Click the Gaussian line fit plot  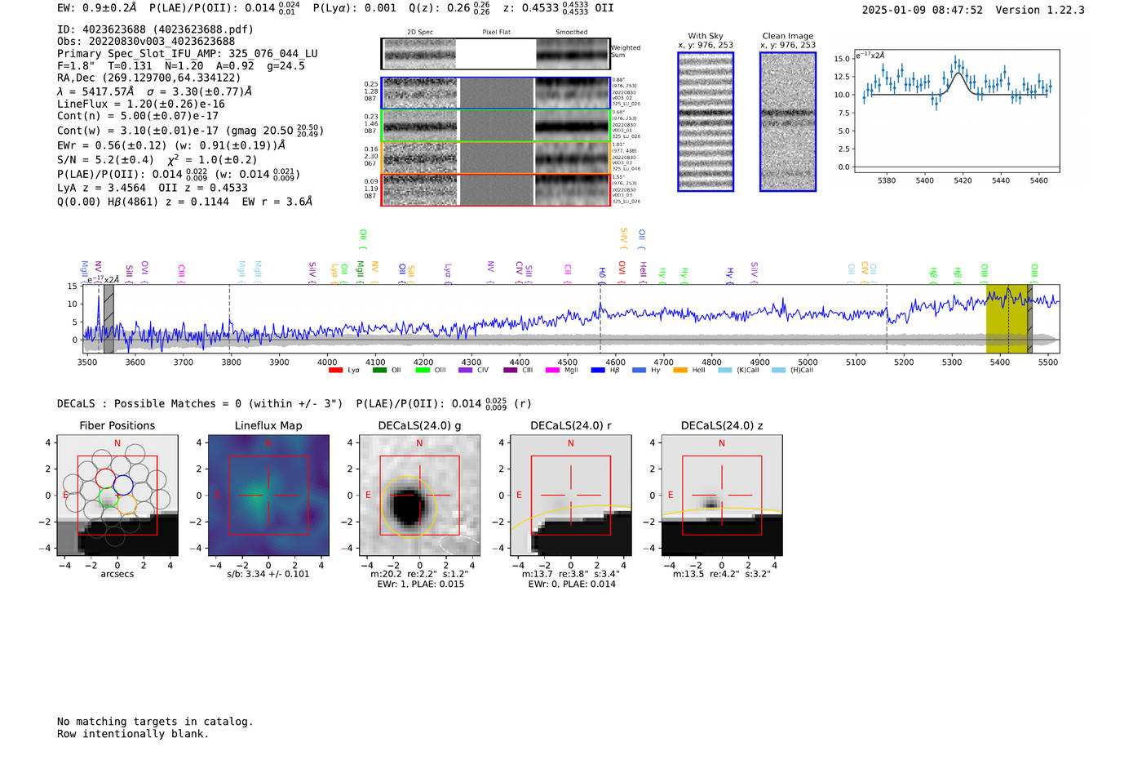coord(957,111)
